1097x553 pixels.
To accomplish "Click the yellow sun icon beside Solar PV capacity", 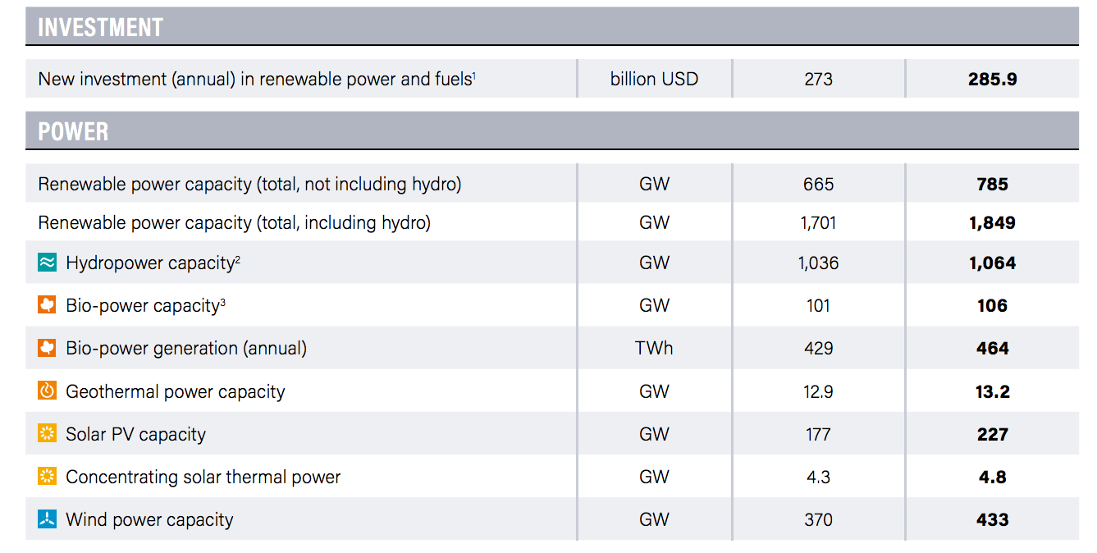I will [x=48, y=434].
